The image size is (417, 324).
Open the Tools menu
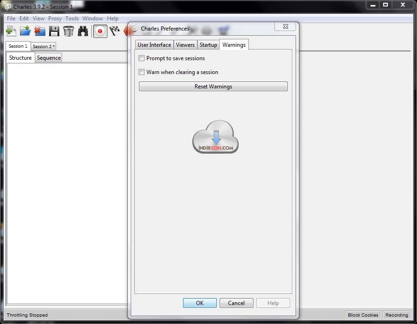72,19
